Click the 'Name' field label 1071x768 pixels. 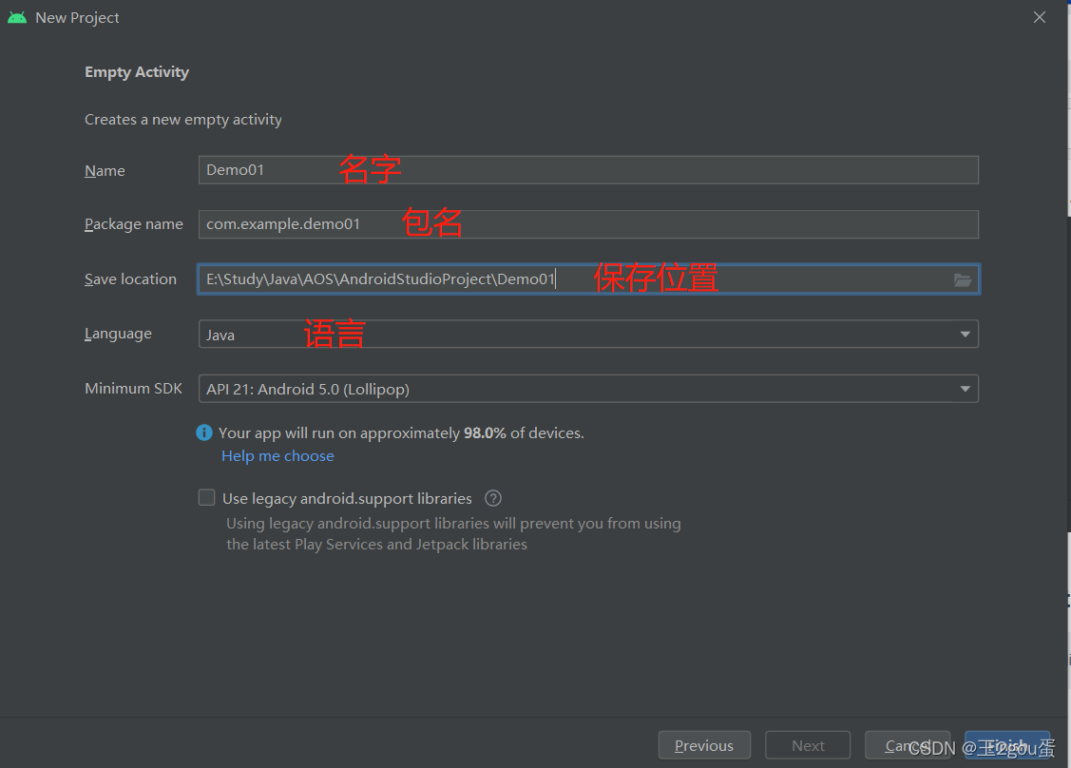[x=105, y=171]
